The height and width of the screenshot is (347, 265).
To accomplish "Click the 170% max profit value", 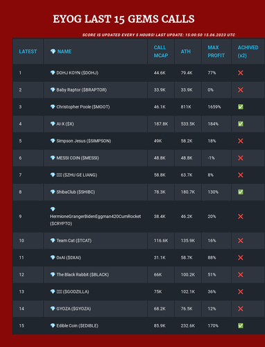I will point(213,325).
